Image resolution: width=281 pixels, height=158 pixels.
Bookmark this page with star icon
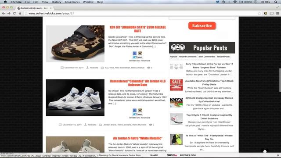259,14
